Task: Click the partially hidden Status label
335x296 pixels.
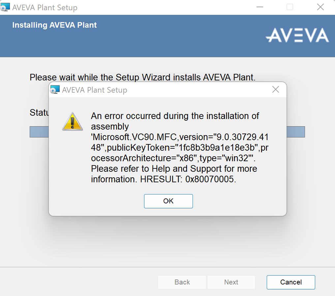Action: pyautogui.click(x=39, y=112)
